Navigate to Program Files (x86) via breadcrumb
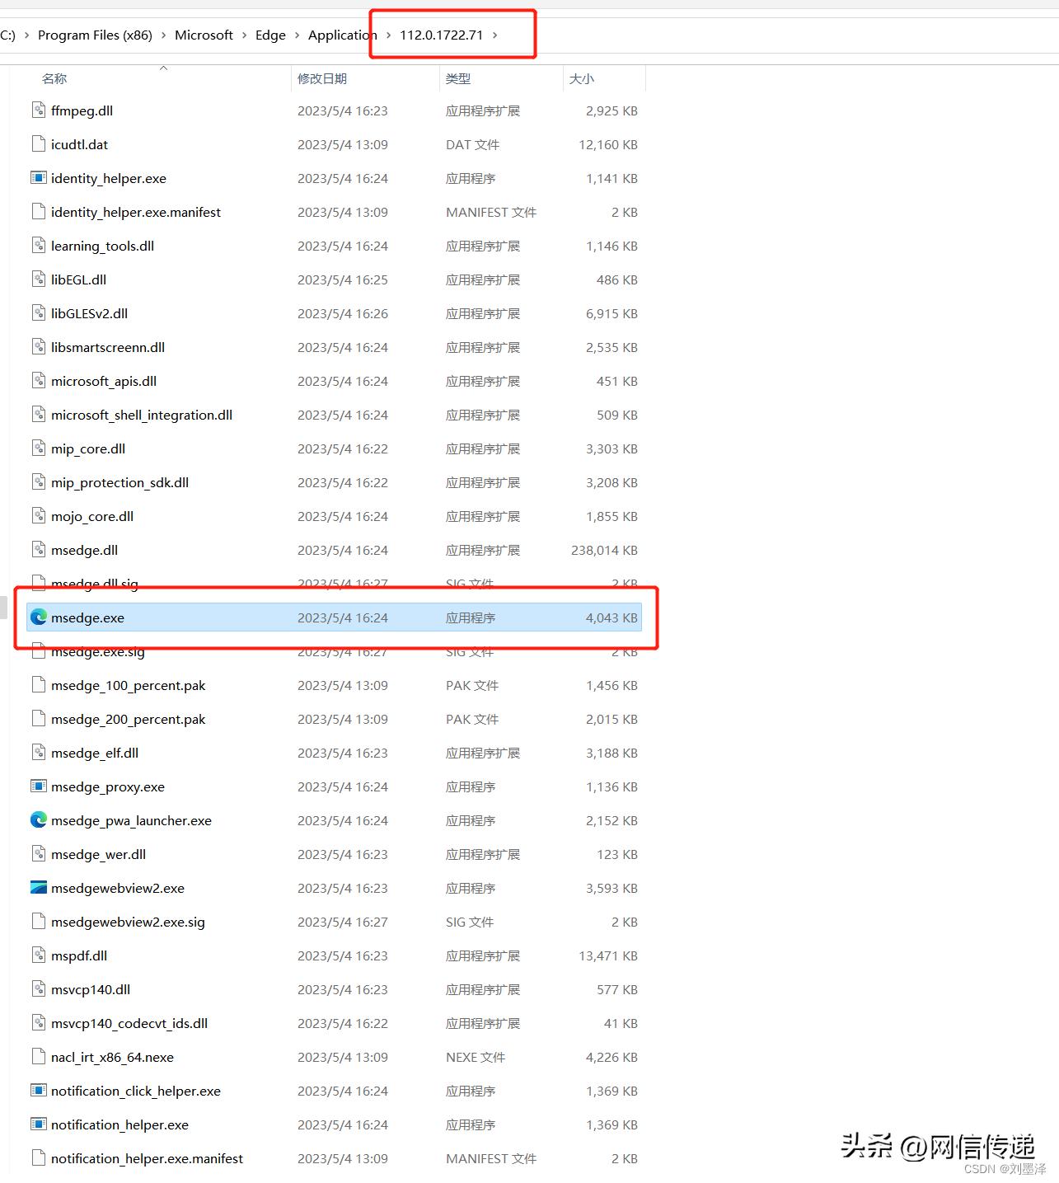The image size is (1059, 1183). 94,35
